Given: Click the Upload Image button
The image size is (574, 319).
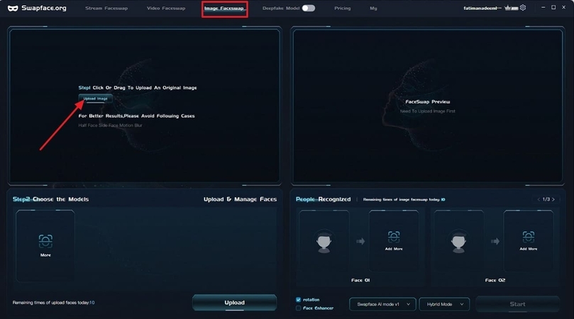Looking at the screenshot, I should [96, 99].
